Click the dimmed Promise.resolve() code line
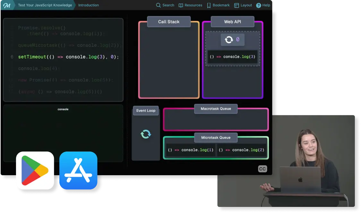 pyautogui.click(x=42, y=28)
